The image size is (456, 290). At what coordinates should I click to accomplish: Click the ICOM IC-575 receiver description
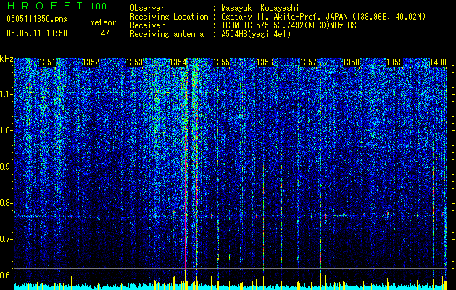pos(291,25)
